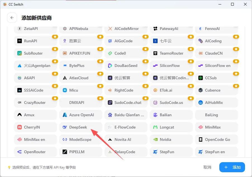Select the CrazyRouter provider
252x177 pixels.
click(35, 103)
